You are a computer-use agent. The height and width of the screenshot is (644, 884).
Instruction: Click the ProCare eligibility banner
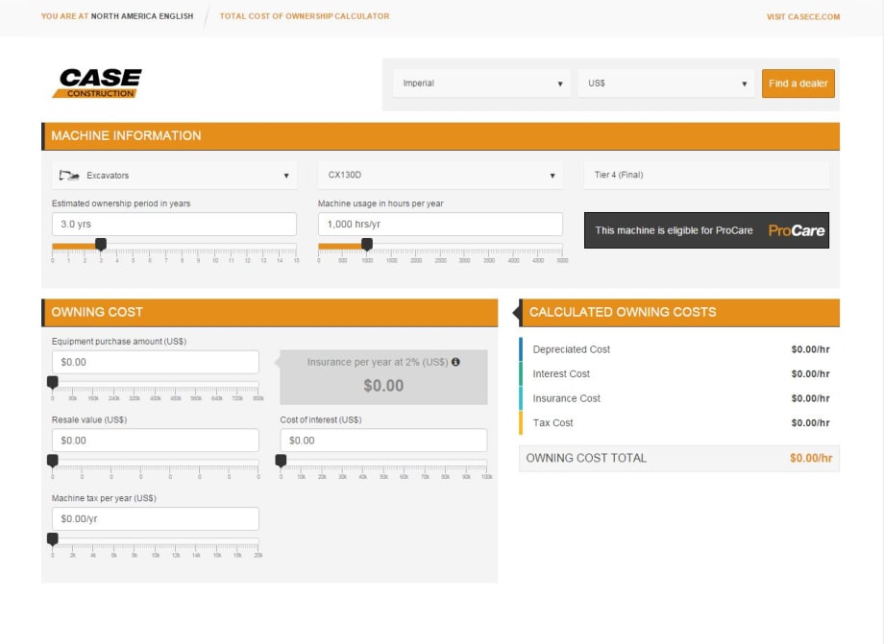(706, 230)
